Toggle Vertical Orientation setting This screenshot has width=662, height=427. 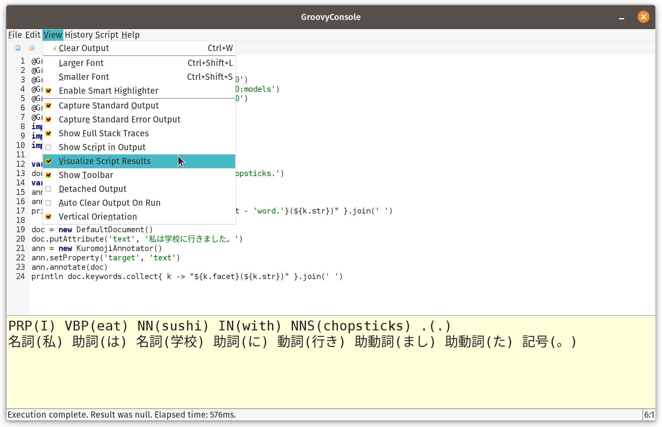tap(98, 217)
